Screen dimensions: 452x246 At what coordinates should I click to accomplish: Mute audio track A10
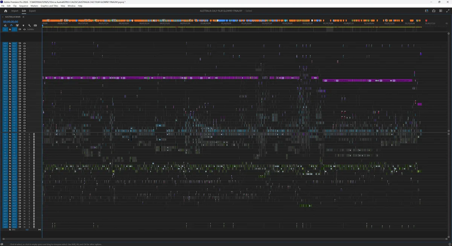(24, 158)
